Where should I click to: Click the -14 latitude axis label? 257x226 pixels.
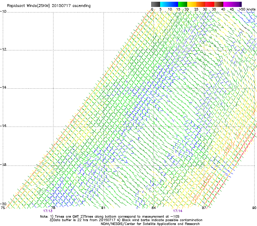tap(3, 87)
